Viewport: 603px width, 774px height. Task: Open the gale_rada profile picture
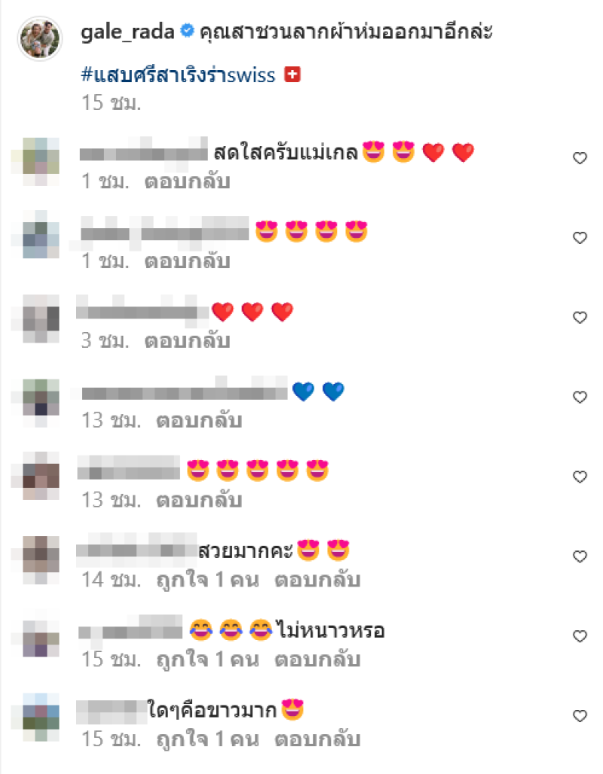click(x=39, y=38)
